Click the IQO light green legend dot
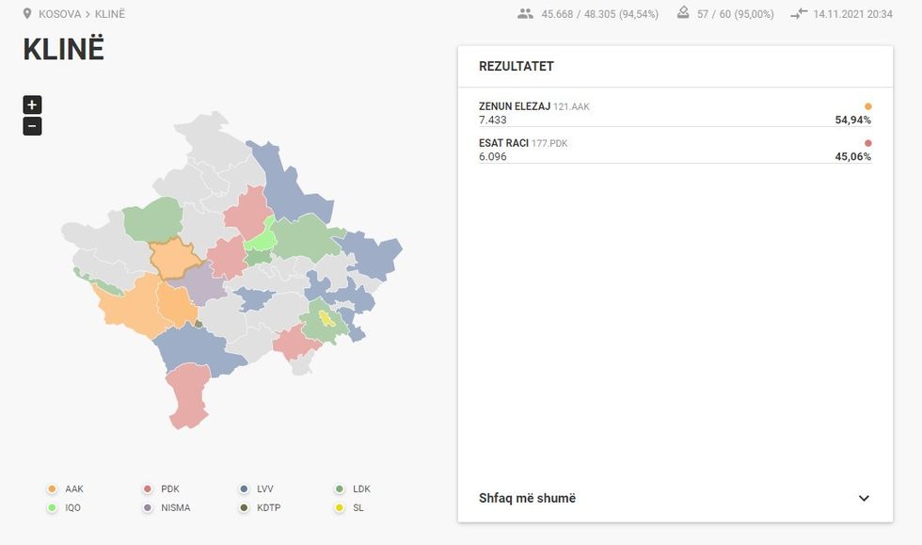The image size is (922, 545). 52,508
